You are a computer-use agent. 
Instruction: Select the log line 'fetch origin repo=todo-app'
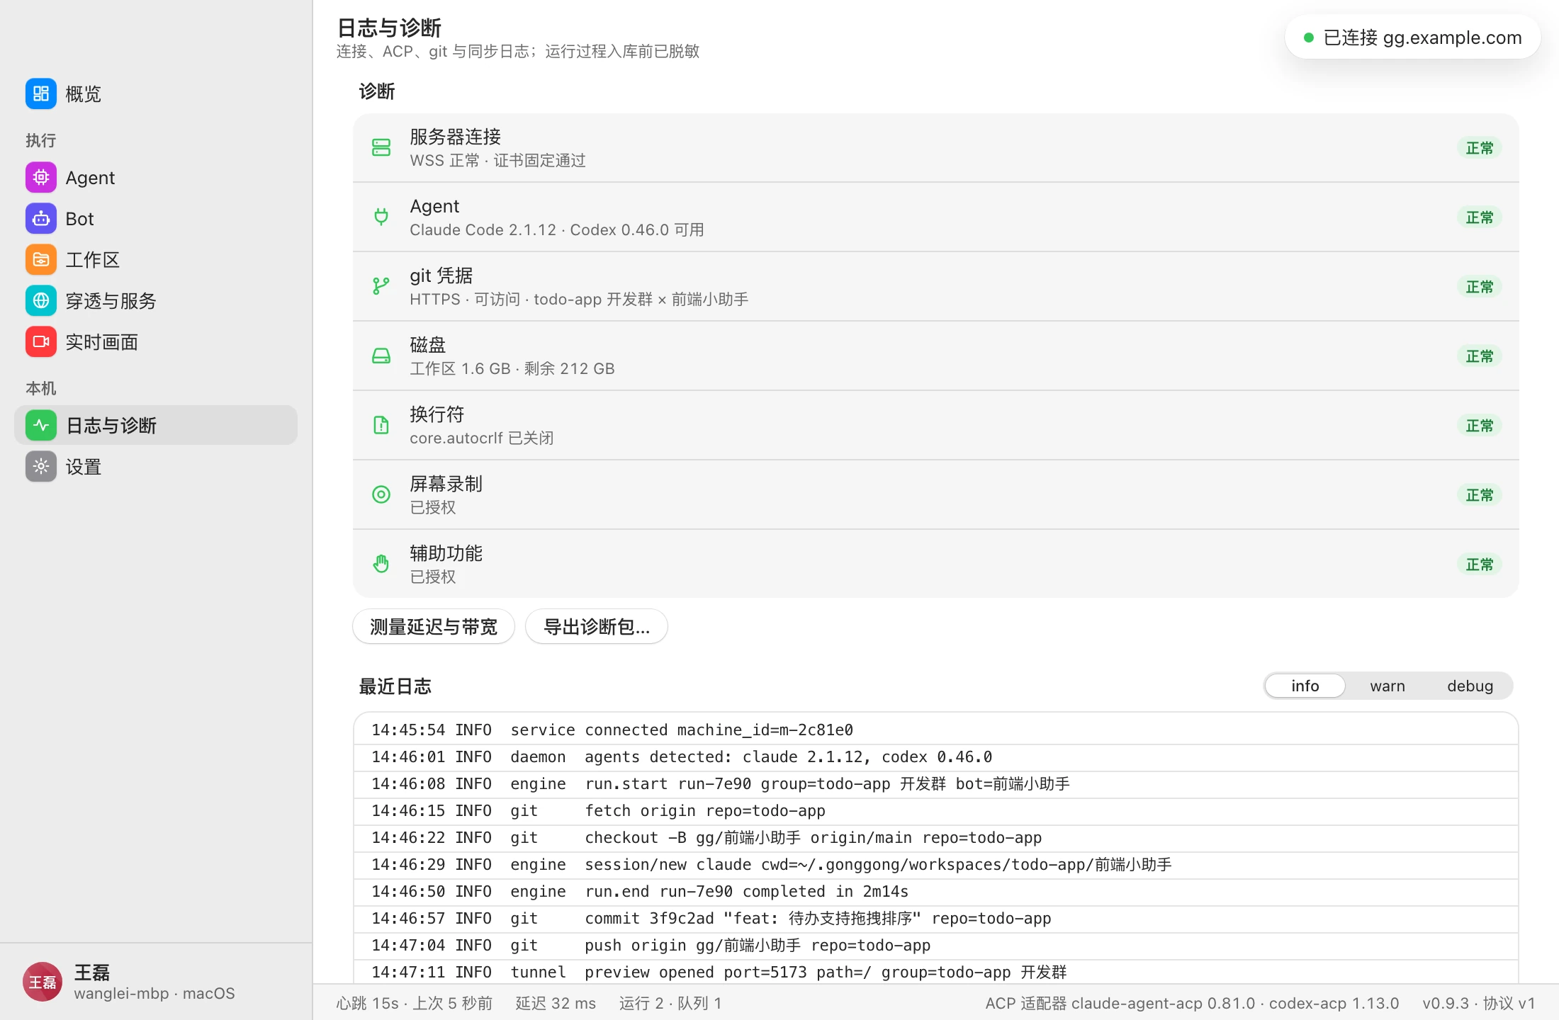(x=935, y=810)
